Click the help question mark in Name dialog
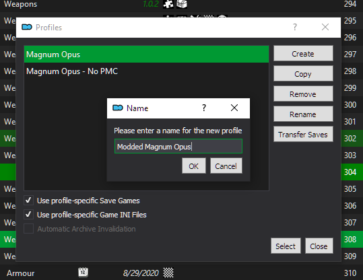The height and width of the screenshot is (280, 363). [x=203, y=108]
